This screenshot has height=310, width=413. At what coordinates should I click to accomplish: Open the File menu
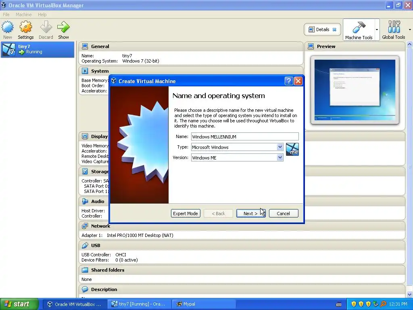[6, 15]
